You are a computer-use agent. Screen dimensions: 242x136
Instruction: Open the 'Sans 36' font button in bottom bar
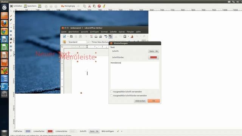[94, 131]
